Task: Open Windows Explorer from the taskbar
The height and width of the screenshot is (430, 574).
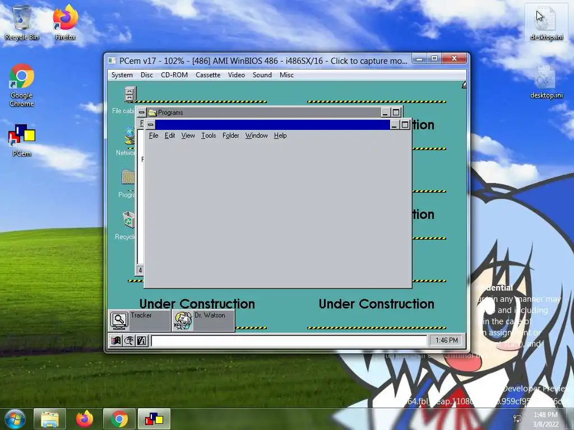Action: pos(50,419)
